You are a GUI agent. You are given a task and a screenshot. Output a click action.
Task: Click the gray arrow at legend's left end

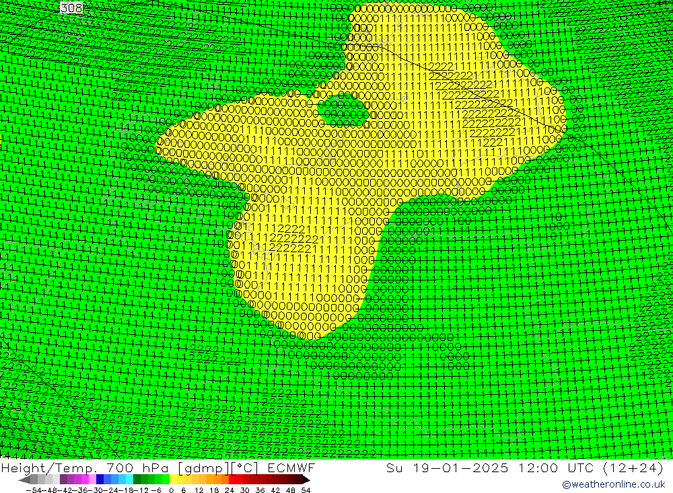(24, 480)
